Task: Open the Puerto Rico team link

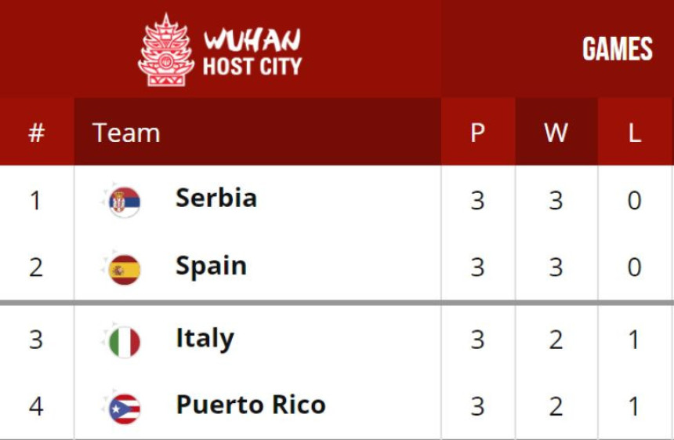Action: click(x=251, y=405)
